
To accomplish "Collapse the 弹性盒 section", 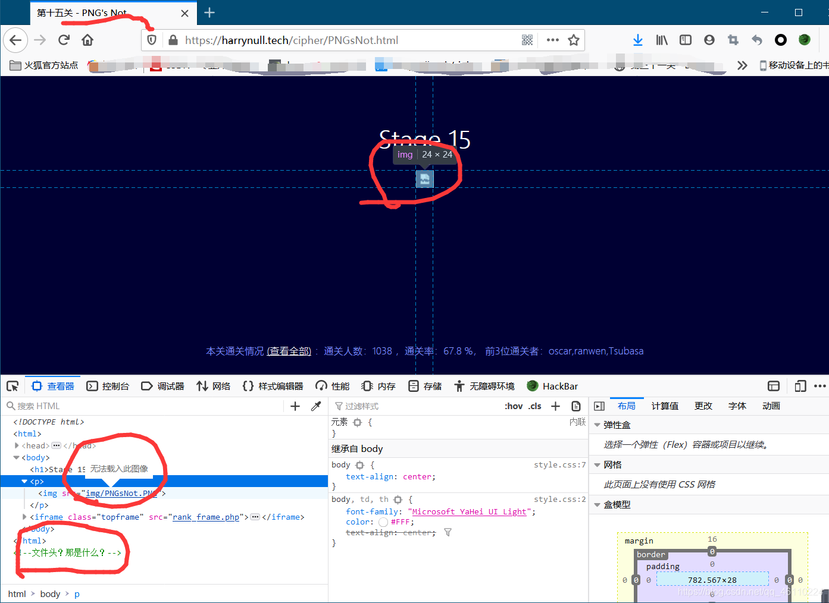I will click(x=597, y=425).
